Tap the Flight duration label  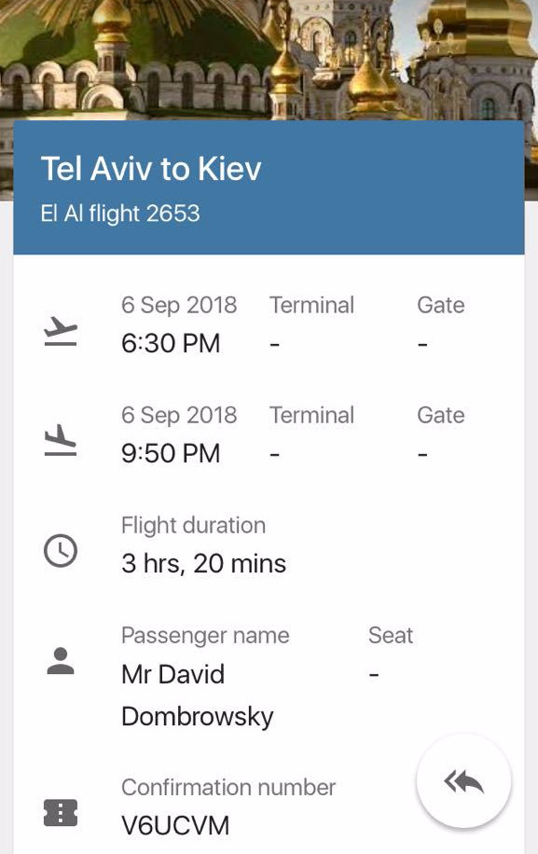click(x=193, y=526)
